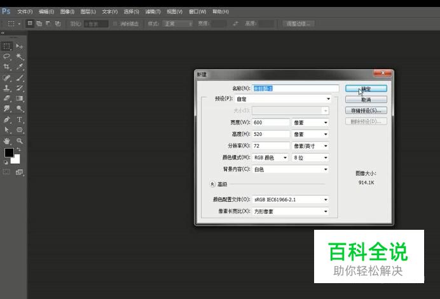Select the Lasso tool
Screen dimensions: 440x299
coord(7,56)
